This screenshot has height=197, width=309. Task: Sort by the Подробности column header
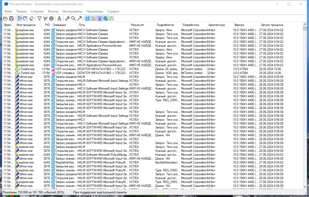pos(168,25)
